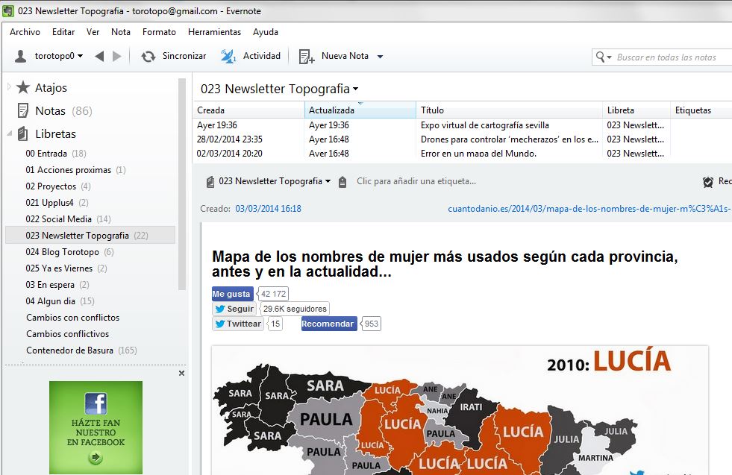The width and height of the screenshot is (732, 475).
Task: Click the reminder alarm clock icon
Action: (x=707, y=182)
